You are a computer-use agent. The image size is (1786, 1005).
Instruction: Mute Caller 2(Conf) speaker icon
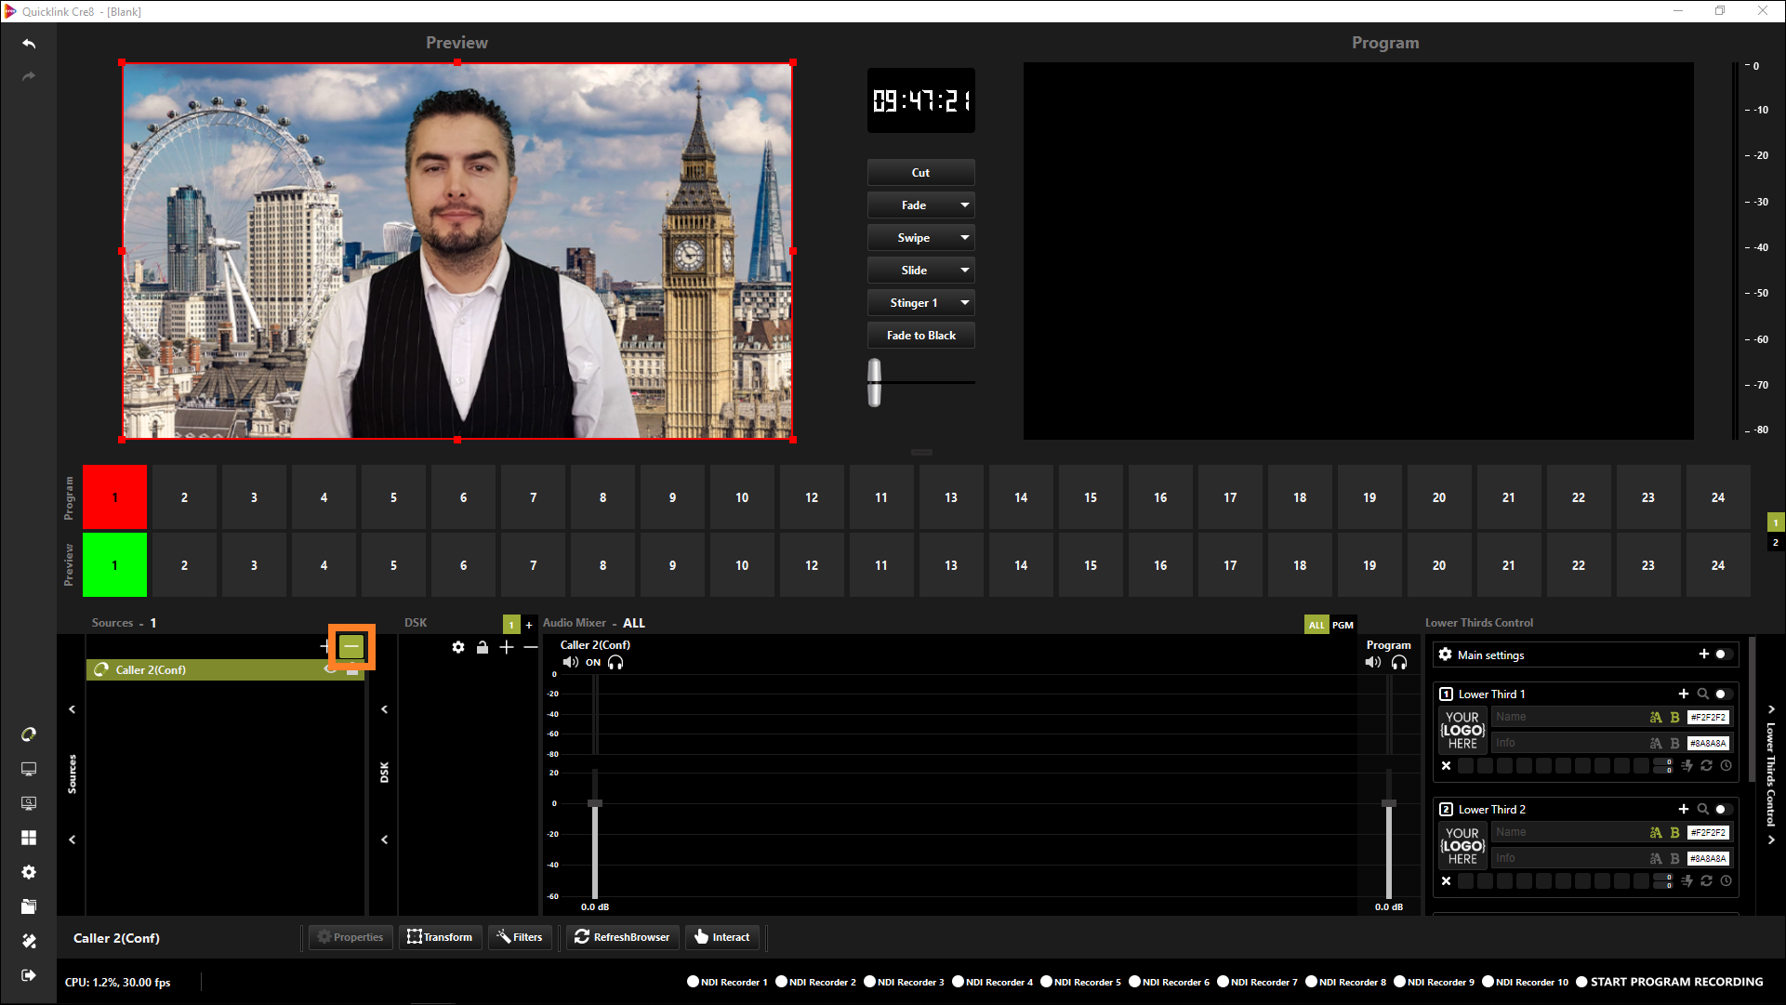[570, 663]
